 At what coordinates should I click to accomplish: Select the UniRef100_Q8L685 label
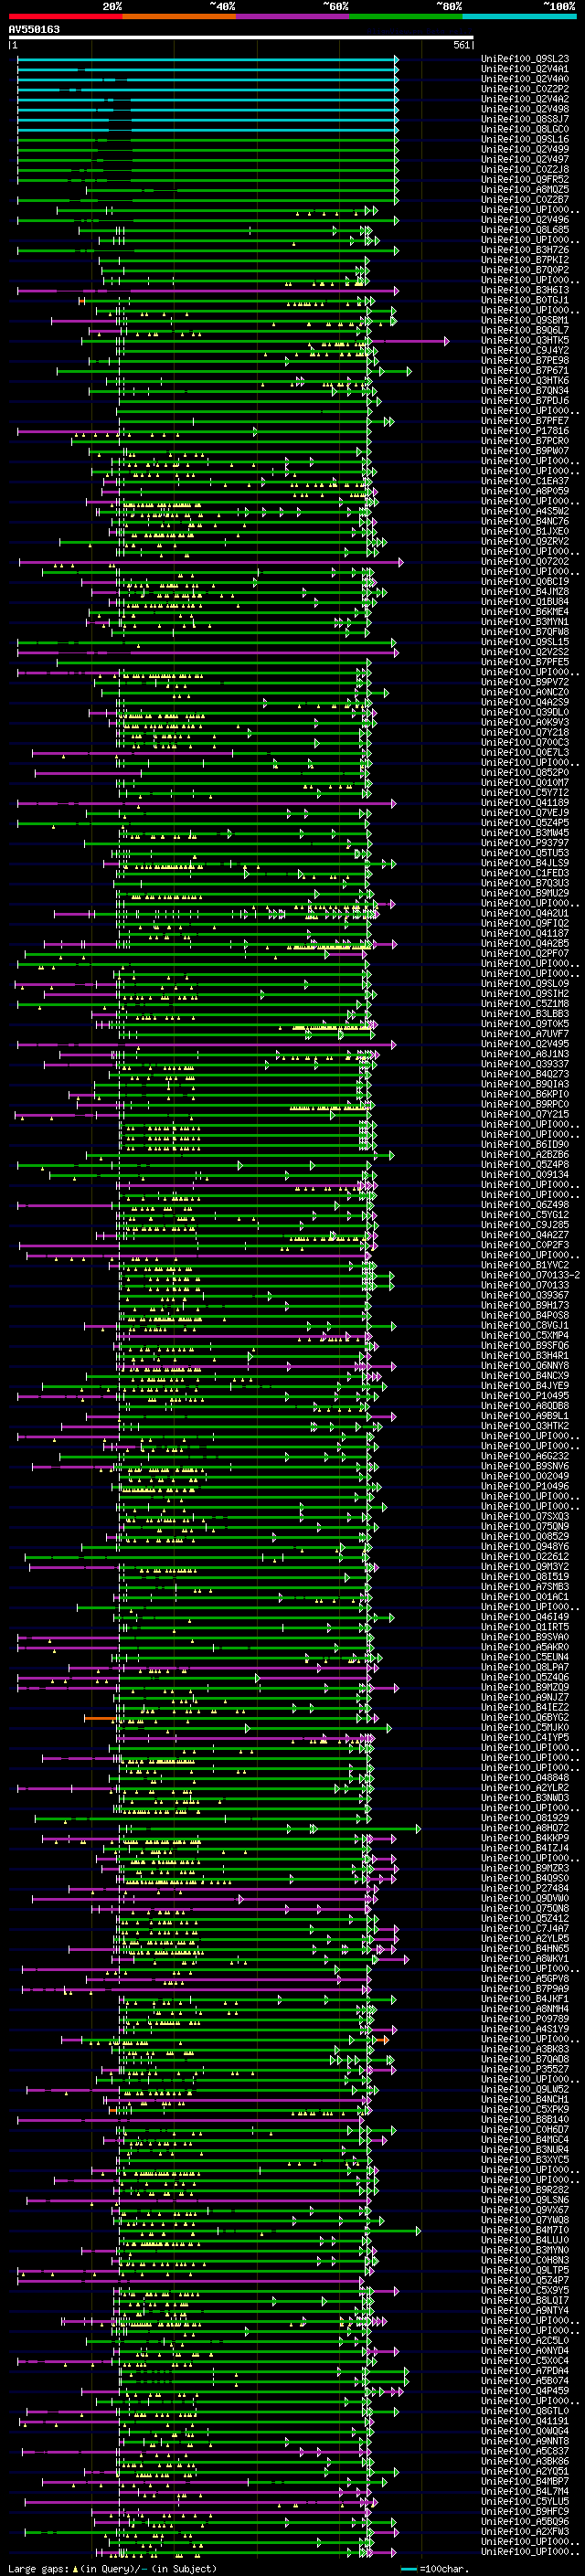coord(525,230)
